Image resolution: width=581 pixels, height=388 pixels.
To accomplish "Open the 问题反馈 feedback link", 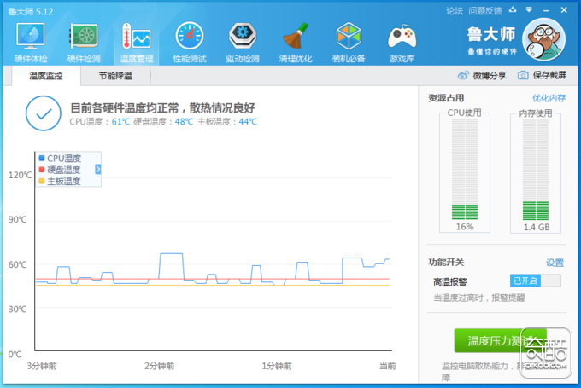I will pyautogui.click(x=484, y=11).
